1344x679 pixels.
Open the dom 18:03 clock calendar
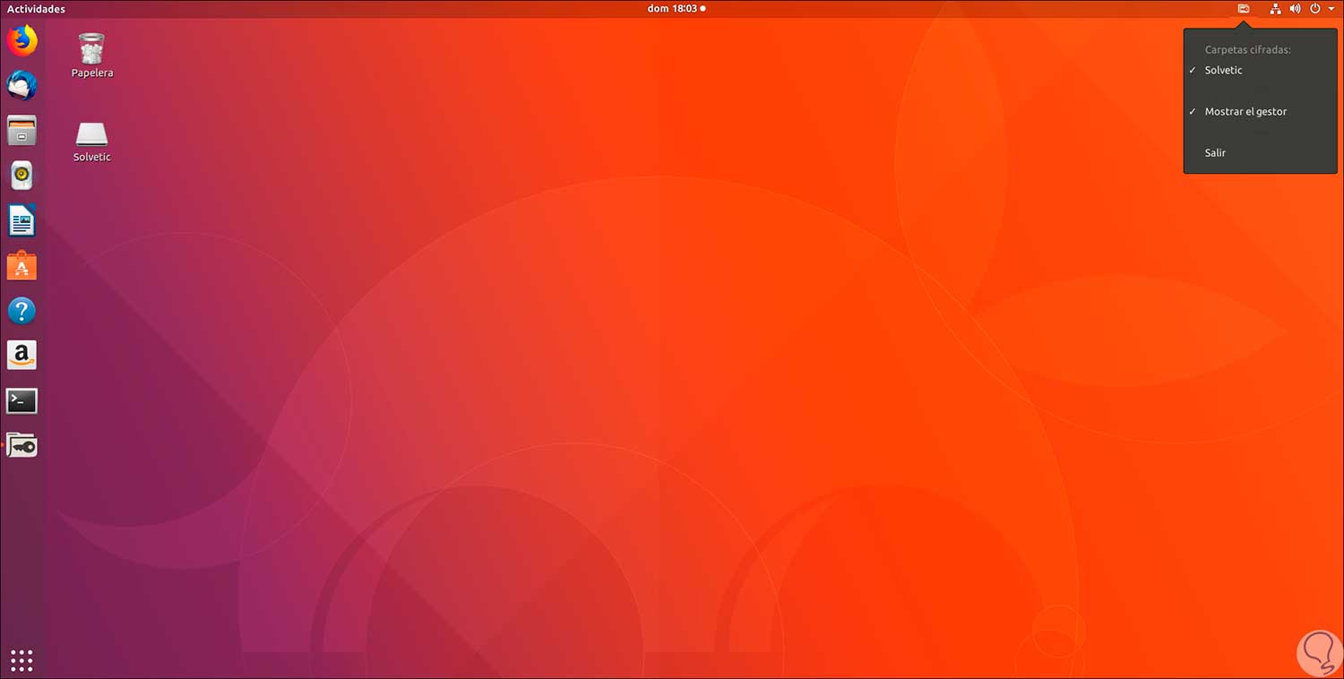tap(676, 9)
